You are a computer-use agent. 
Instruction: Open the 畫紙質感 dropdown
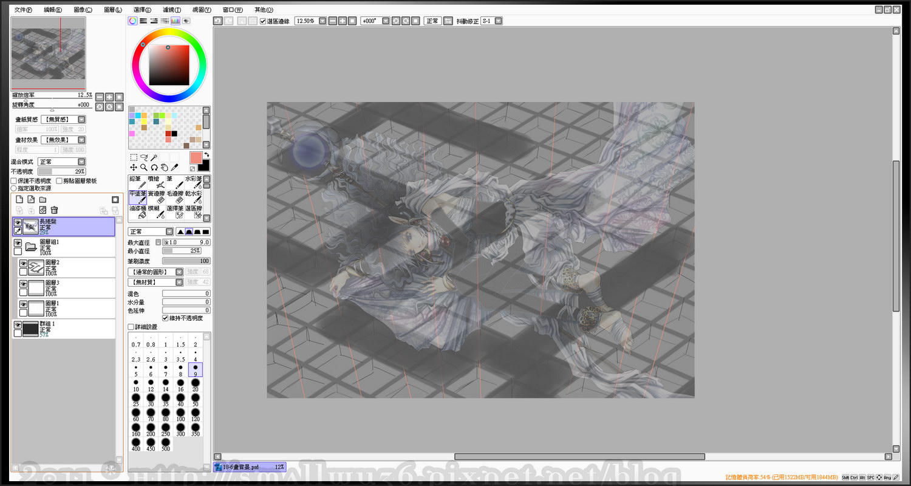pos(64,120)
